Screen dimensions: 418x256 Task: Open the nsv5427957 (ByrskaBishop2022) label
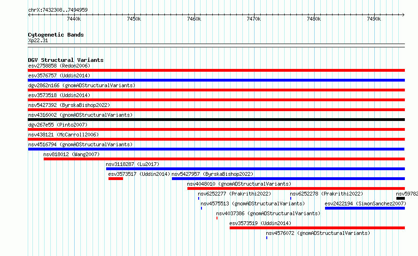tap(212, 174)
